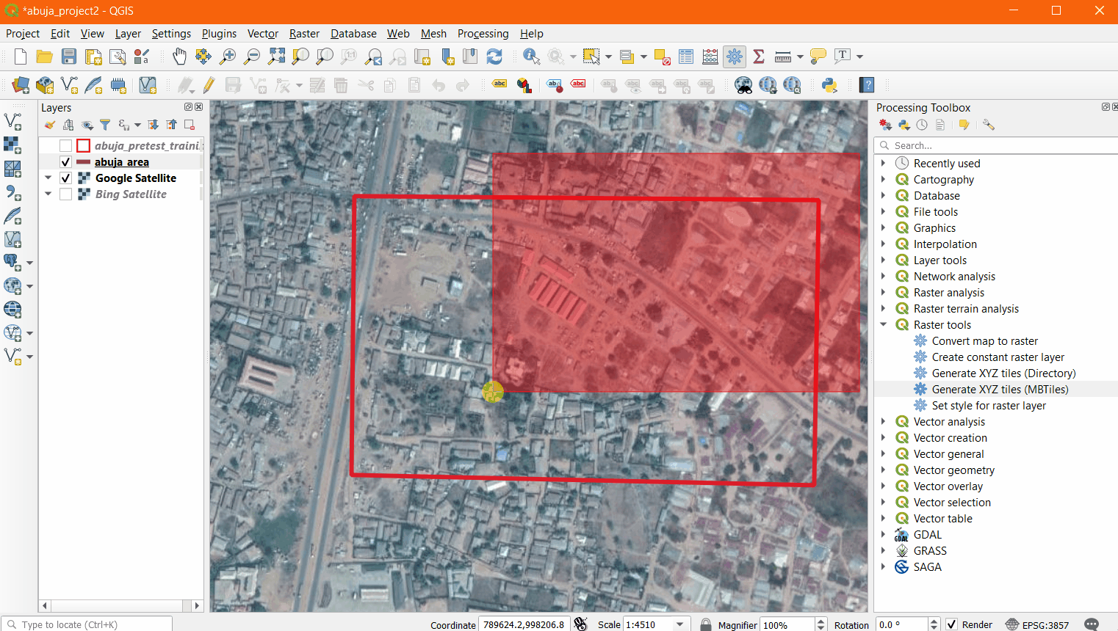
Task: Hide the abuja_area layer
Action: pos(66,162)
